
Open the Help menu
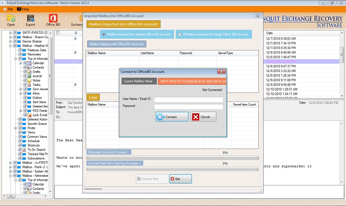tap(23, 9)
